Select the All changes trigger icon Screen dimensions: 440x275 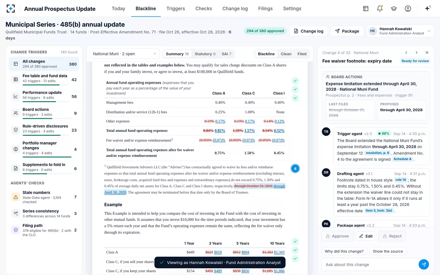click(x=16, y=64)
